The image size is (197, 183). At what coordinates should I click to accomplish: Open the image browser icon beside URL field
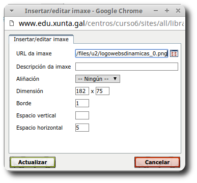(x=174, y=53)
